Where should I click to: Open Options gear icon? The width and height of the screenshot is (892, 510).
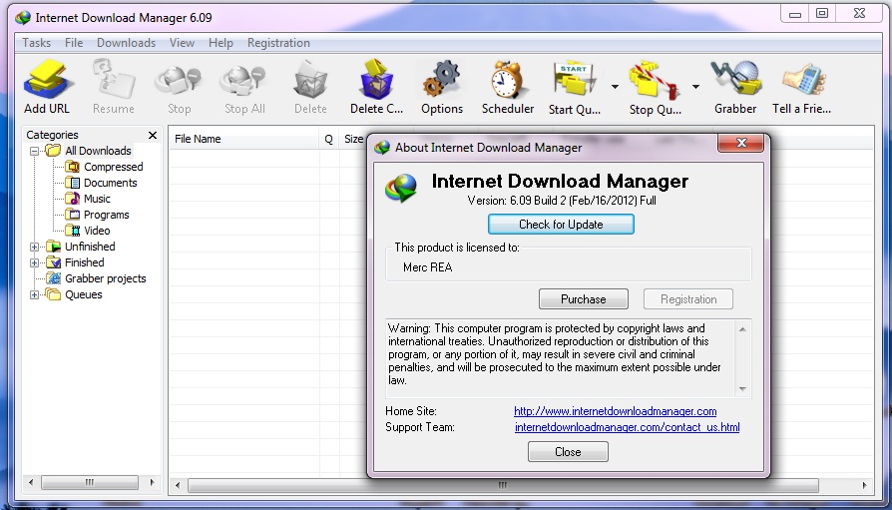(x=441, y=79)
